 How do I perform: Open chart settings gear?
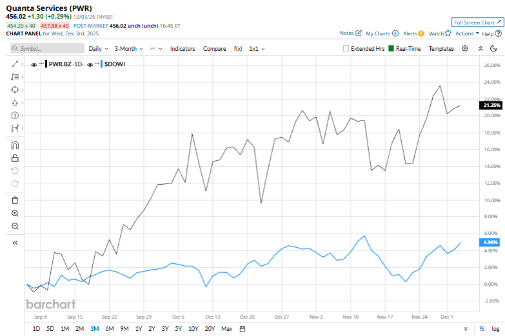tap(465, 48)
